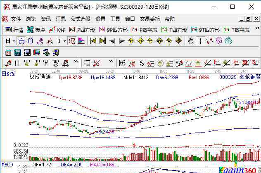Click the yellow diamond right-arrow icon

pos(141,41)
